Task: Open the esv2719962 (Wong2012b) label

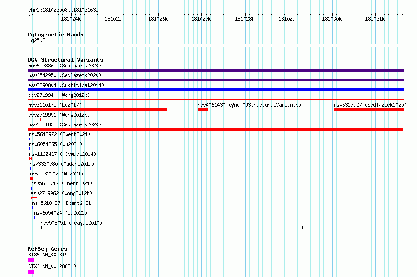Action: pos(61,193)
